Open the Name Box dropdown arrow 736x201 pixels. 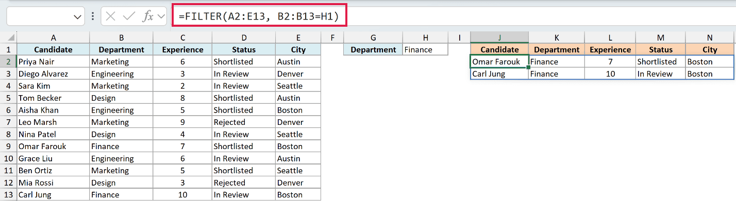78,17
